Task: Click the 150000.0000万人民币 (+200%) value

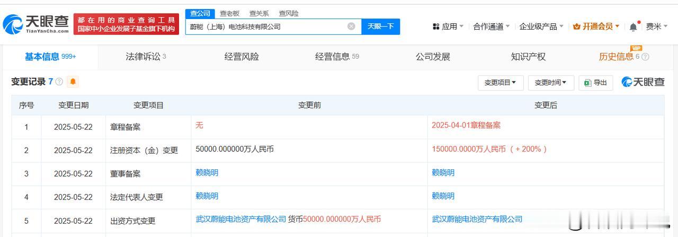Action: click(x=489, y=149)
